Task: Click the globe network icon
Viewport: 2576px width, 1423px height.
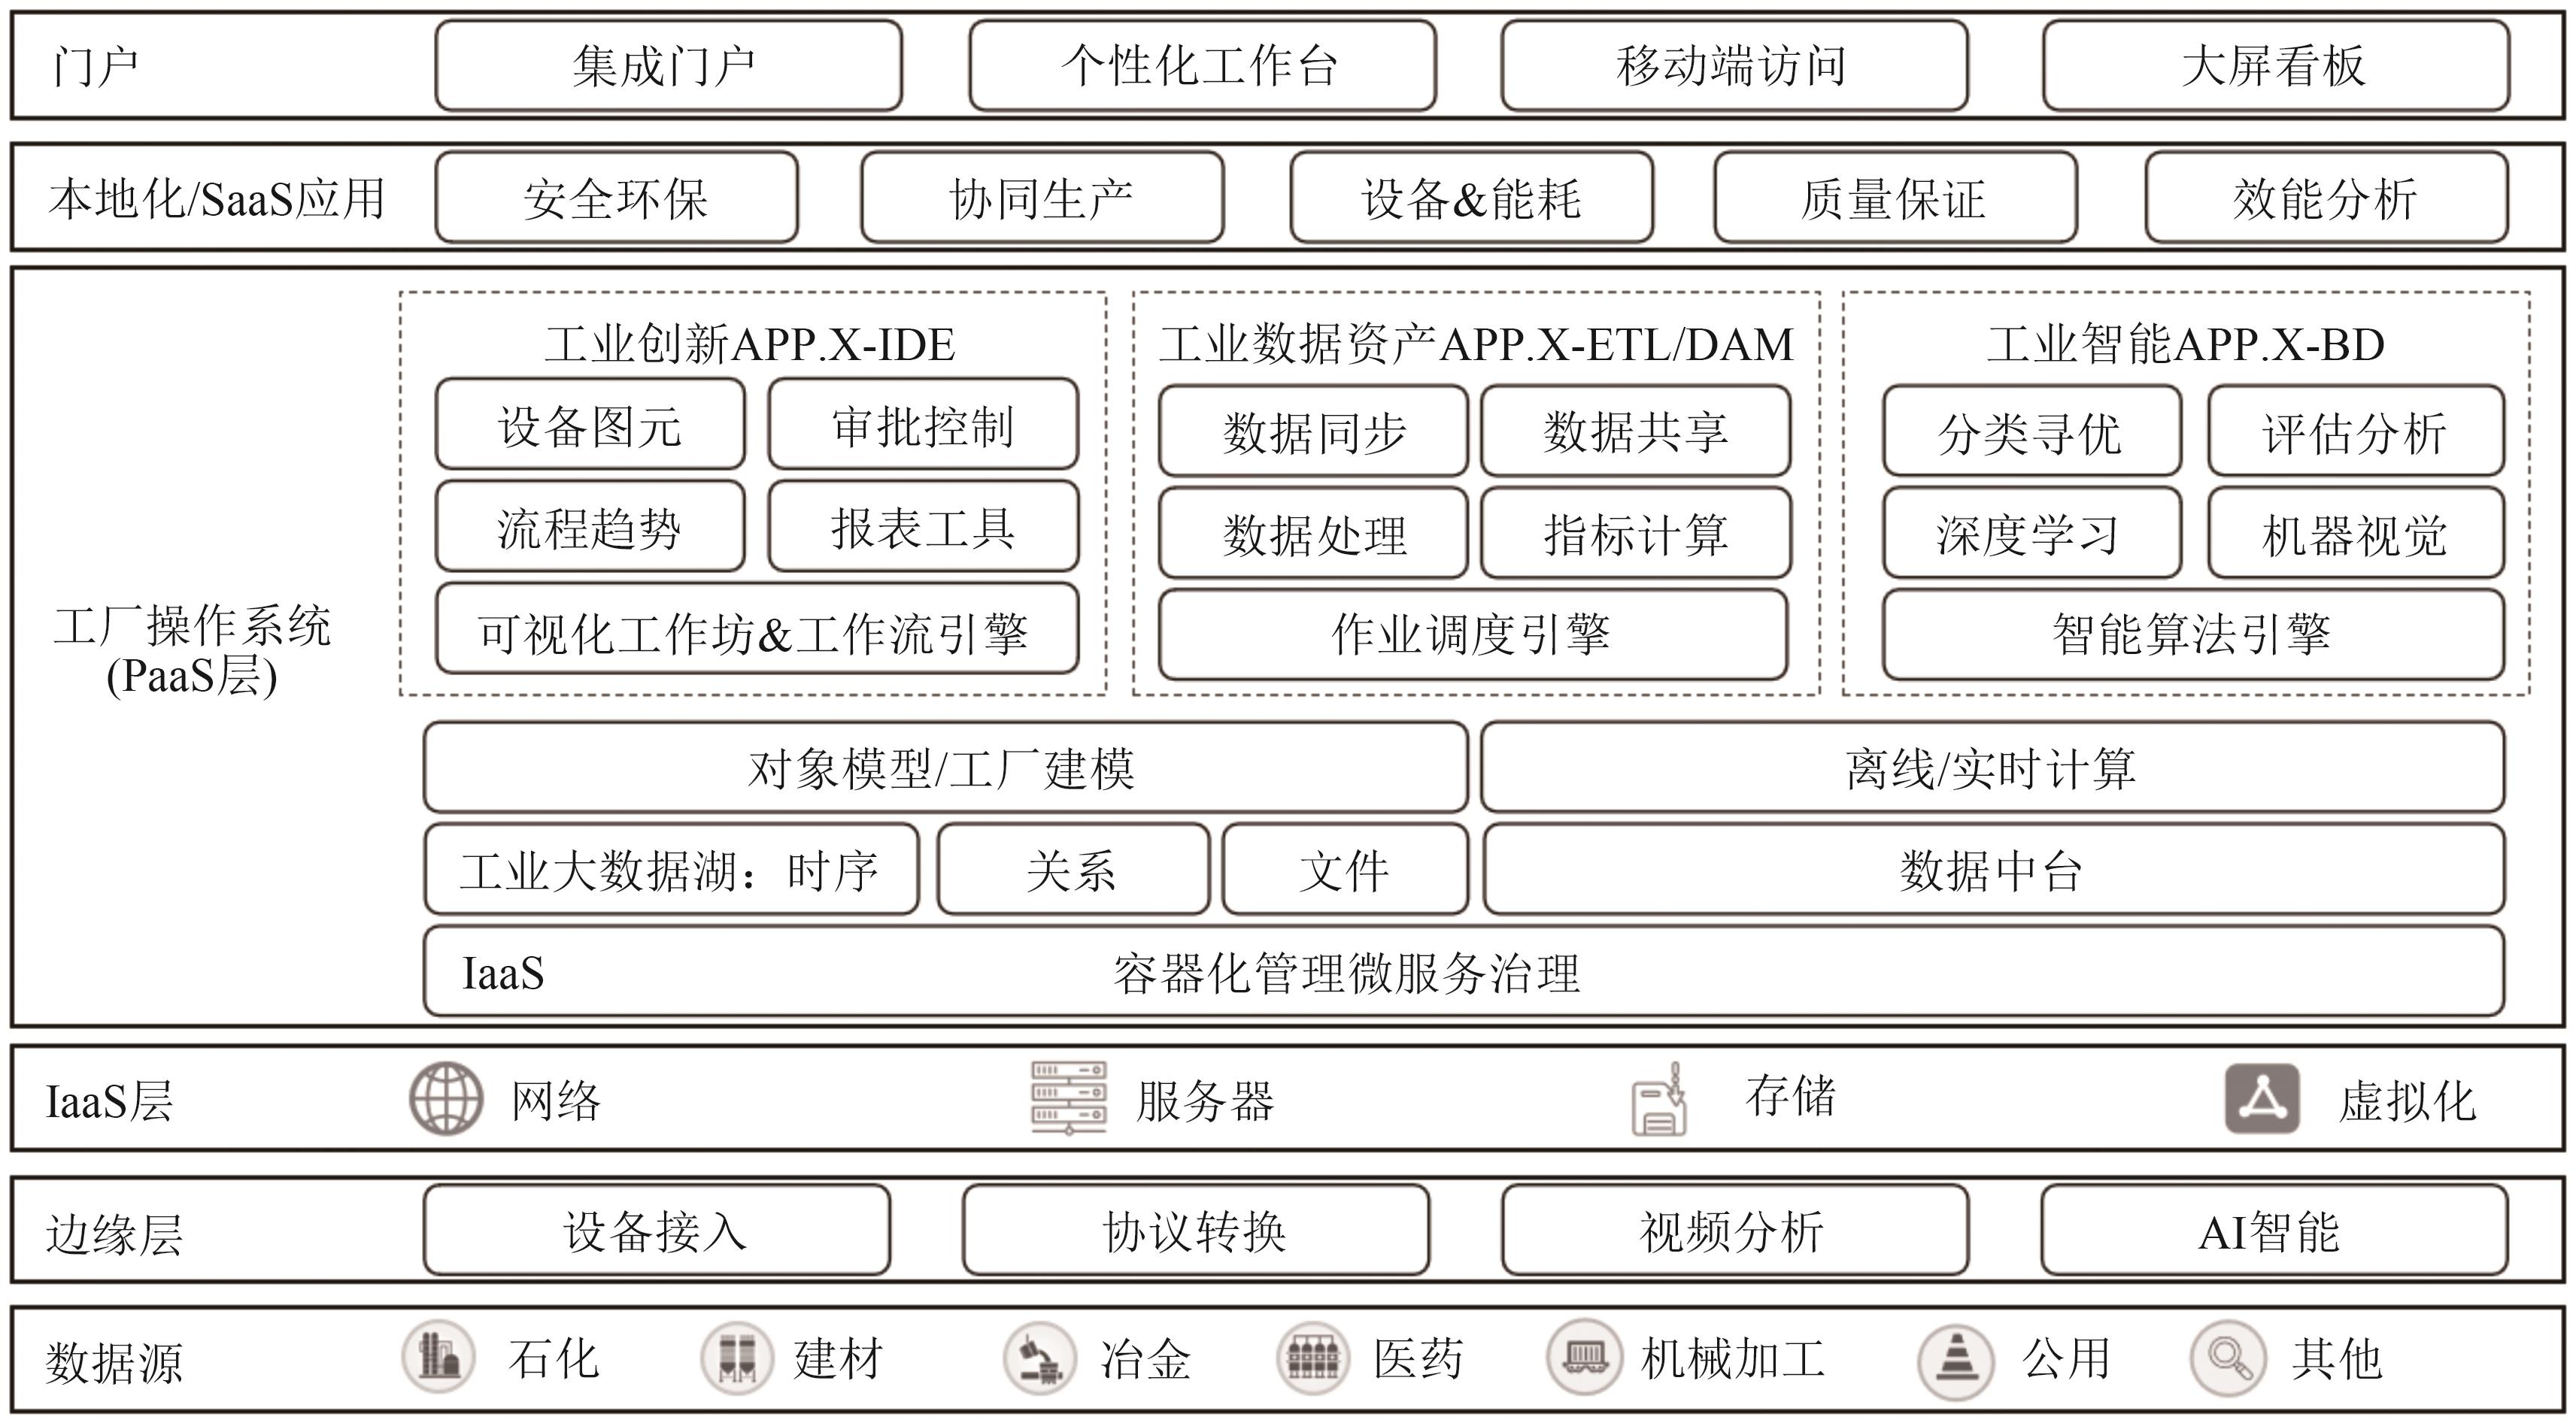Action: (446, 1098)
